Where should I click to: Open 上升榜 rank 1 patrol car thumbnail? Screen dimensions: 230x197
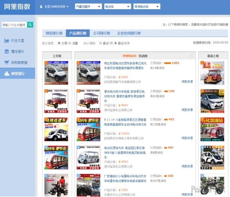point(56,73)
